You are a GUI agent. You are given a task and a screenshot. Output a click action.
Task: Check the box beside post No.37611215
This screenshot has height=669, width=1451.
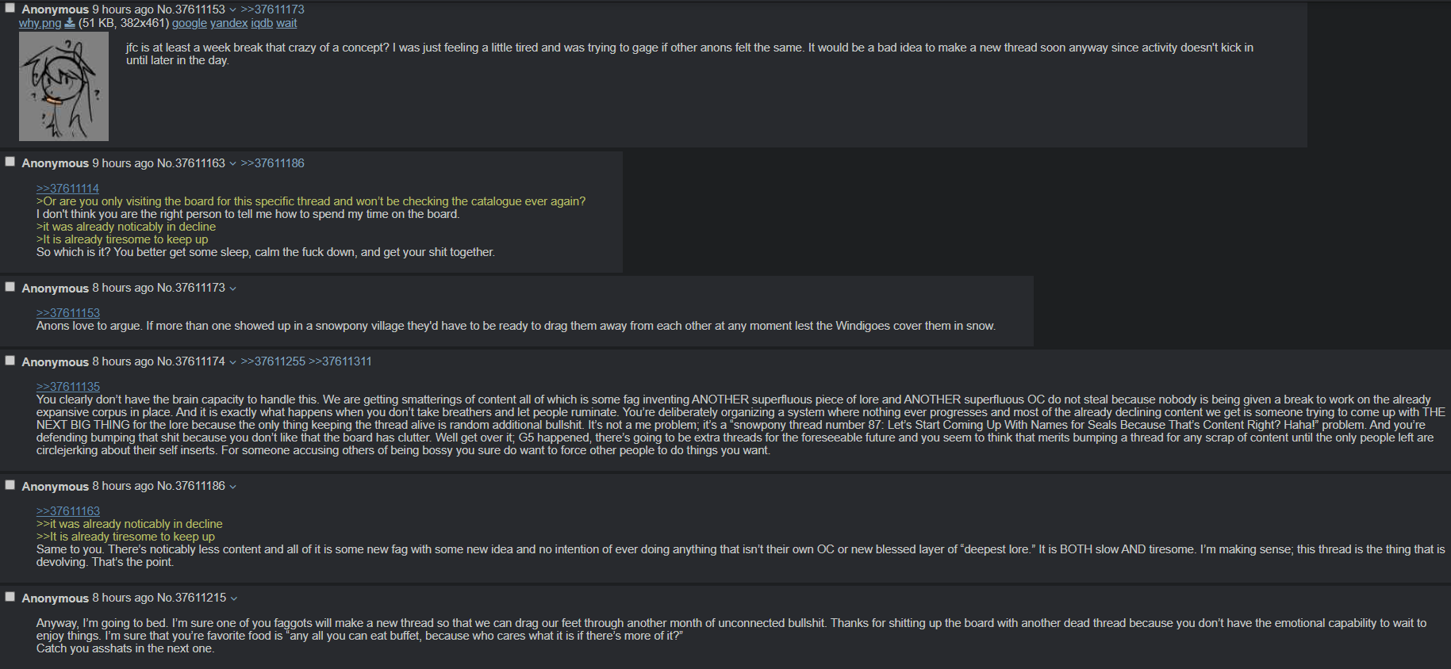coord(10,597)
